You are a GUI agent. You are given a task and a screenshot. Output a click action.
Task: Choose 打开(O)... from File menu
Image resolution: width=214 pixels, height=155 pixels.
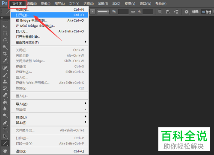coord(50,15)
